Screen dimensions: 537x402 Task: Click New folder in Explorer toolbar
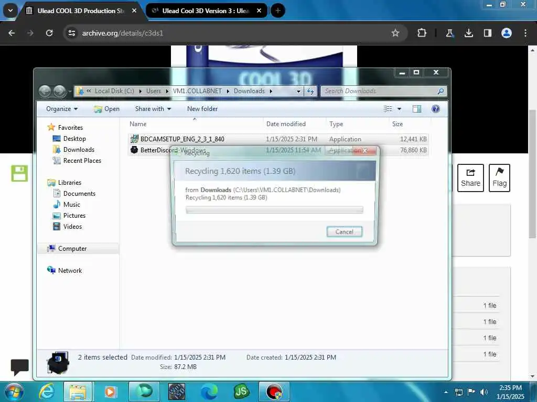point(202,109)
